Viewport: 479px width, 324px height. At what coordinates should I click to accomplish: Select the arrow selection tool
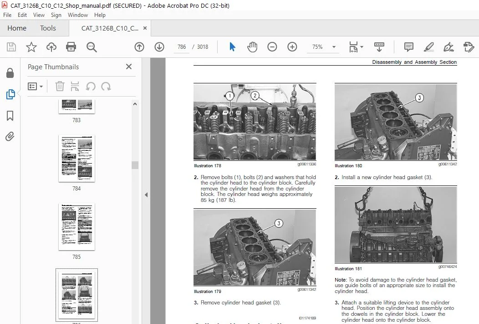(232, 47)
